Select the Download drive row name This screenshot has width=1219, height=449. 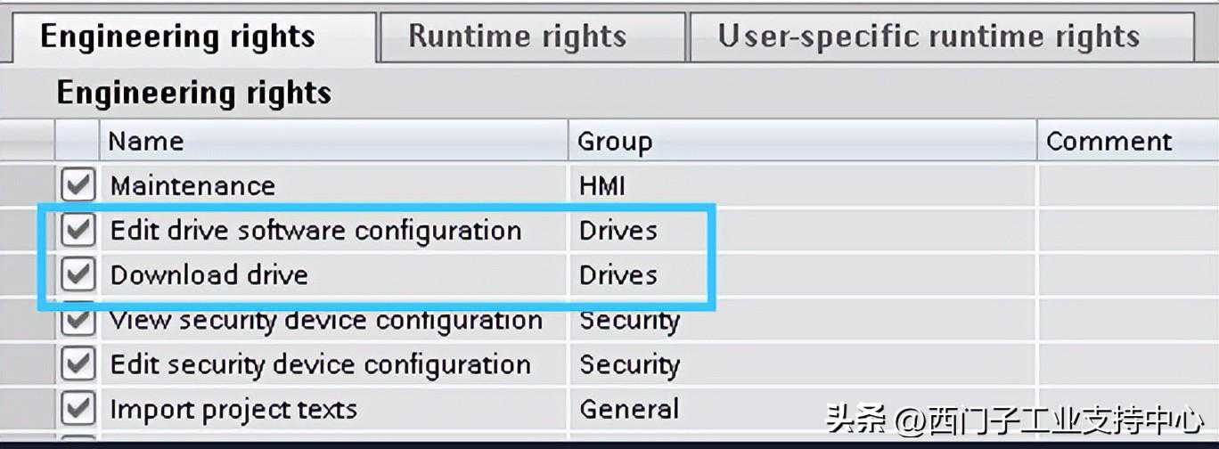[209, 275]
